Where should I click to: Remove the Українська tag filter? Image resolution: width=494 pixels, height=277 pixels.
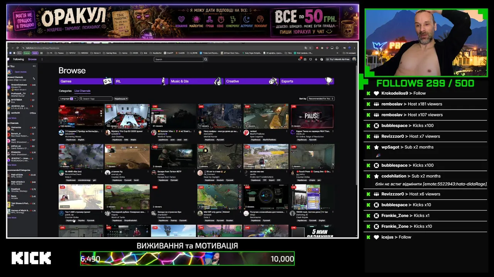(127, 99)
